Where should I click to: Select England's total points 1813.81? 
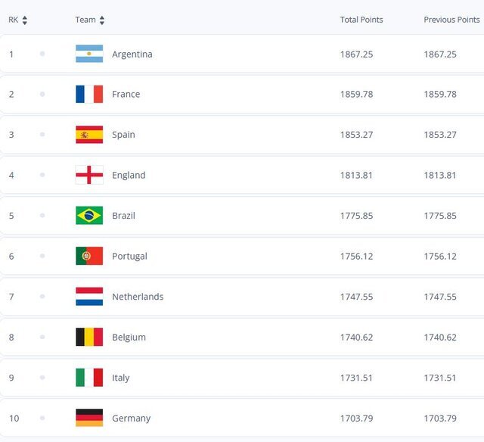pos(356,175)
